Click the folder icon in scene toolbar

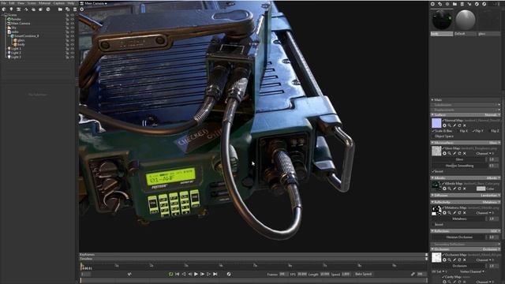coord(60,9)
